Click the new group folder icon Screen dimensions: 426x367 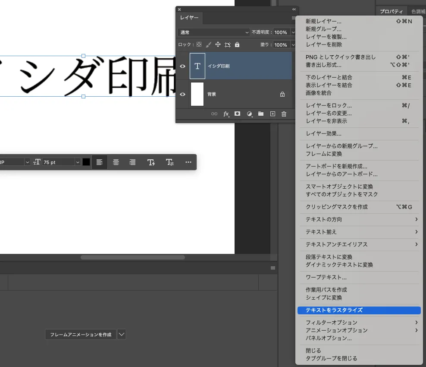click(x=261, y=114)
